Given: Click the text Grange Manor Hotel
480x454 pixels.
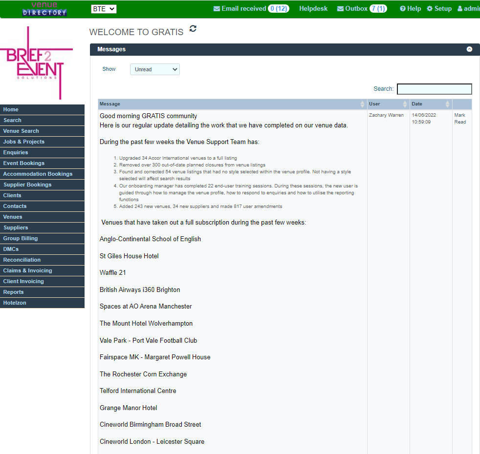Looking at the screenshot, I should pyautogui.click(x=128, y=408).
